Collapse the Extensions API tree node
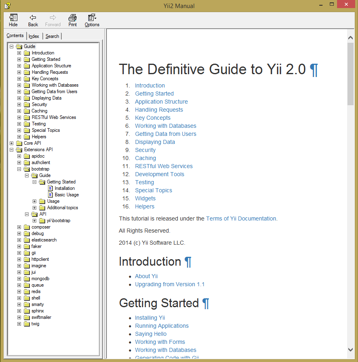This screenshot has width=358, height=362. click(11, 150)
